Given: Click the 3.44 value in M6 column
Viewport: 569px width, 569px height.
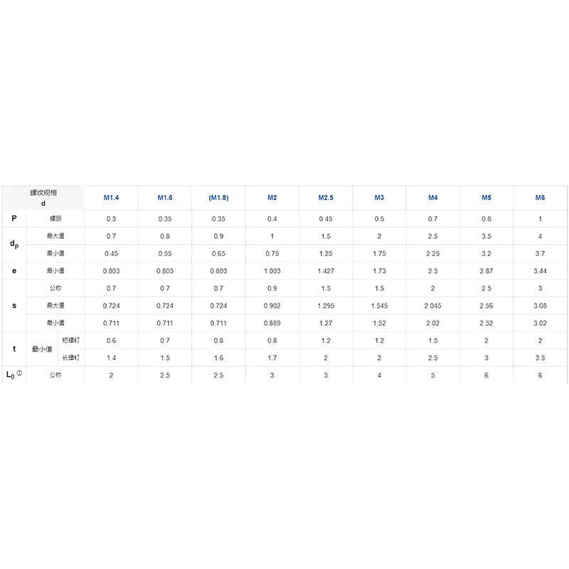Looking at the screenshot, I should click(540, 271).
